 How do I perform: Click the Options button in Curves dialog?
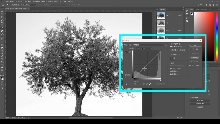(195, 61)
